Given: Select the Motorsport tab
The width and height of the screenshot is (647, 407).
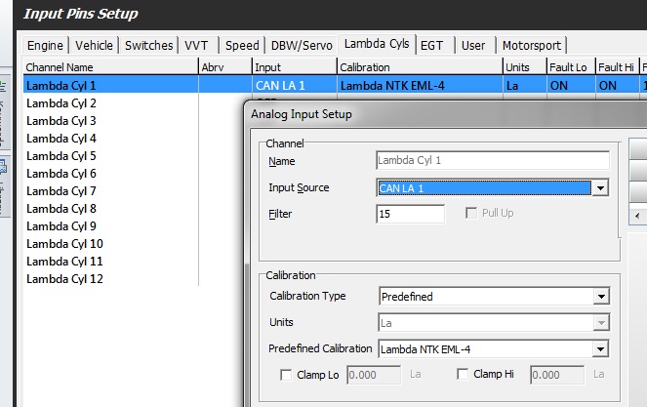Looking at the screenshot, I should coord(532,46).
